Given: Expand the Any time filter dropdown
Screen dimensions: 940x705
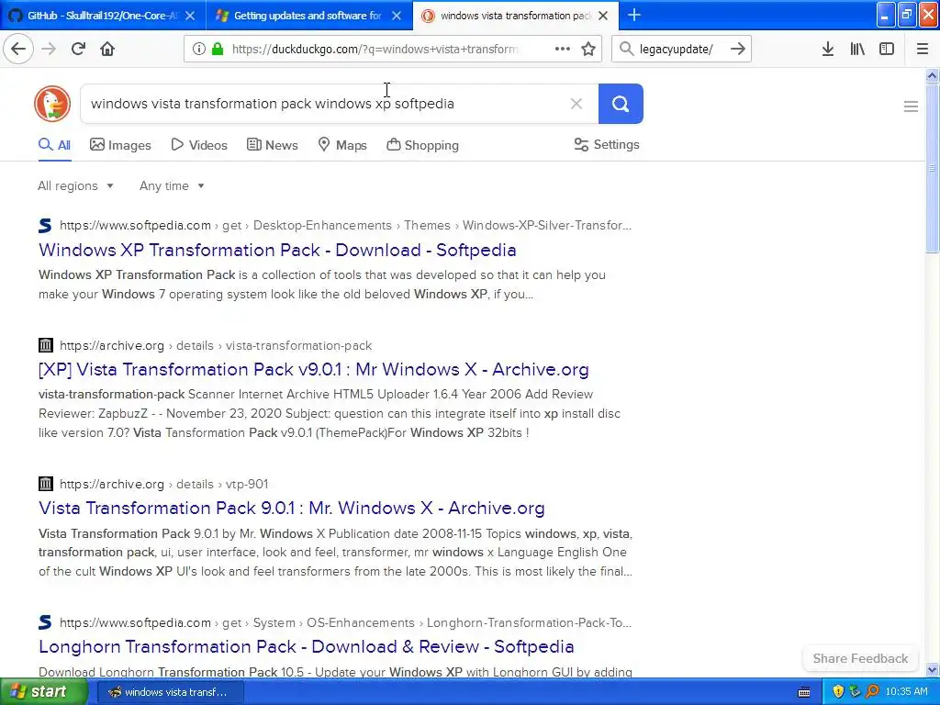Looking at the screenshot, I should tap(172, 185).
